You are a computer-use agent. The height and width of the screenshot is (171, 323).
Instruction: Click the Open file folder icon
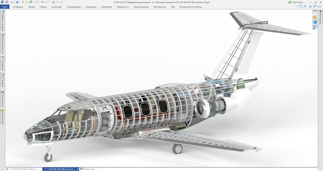[x=27, y=2]
